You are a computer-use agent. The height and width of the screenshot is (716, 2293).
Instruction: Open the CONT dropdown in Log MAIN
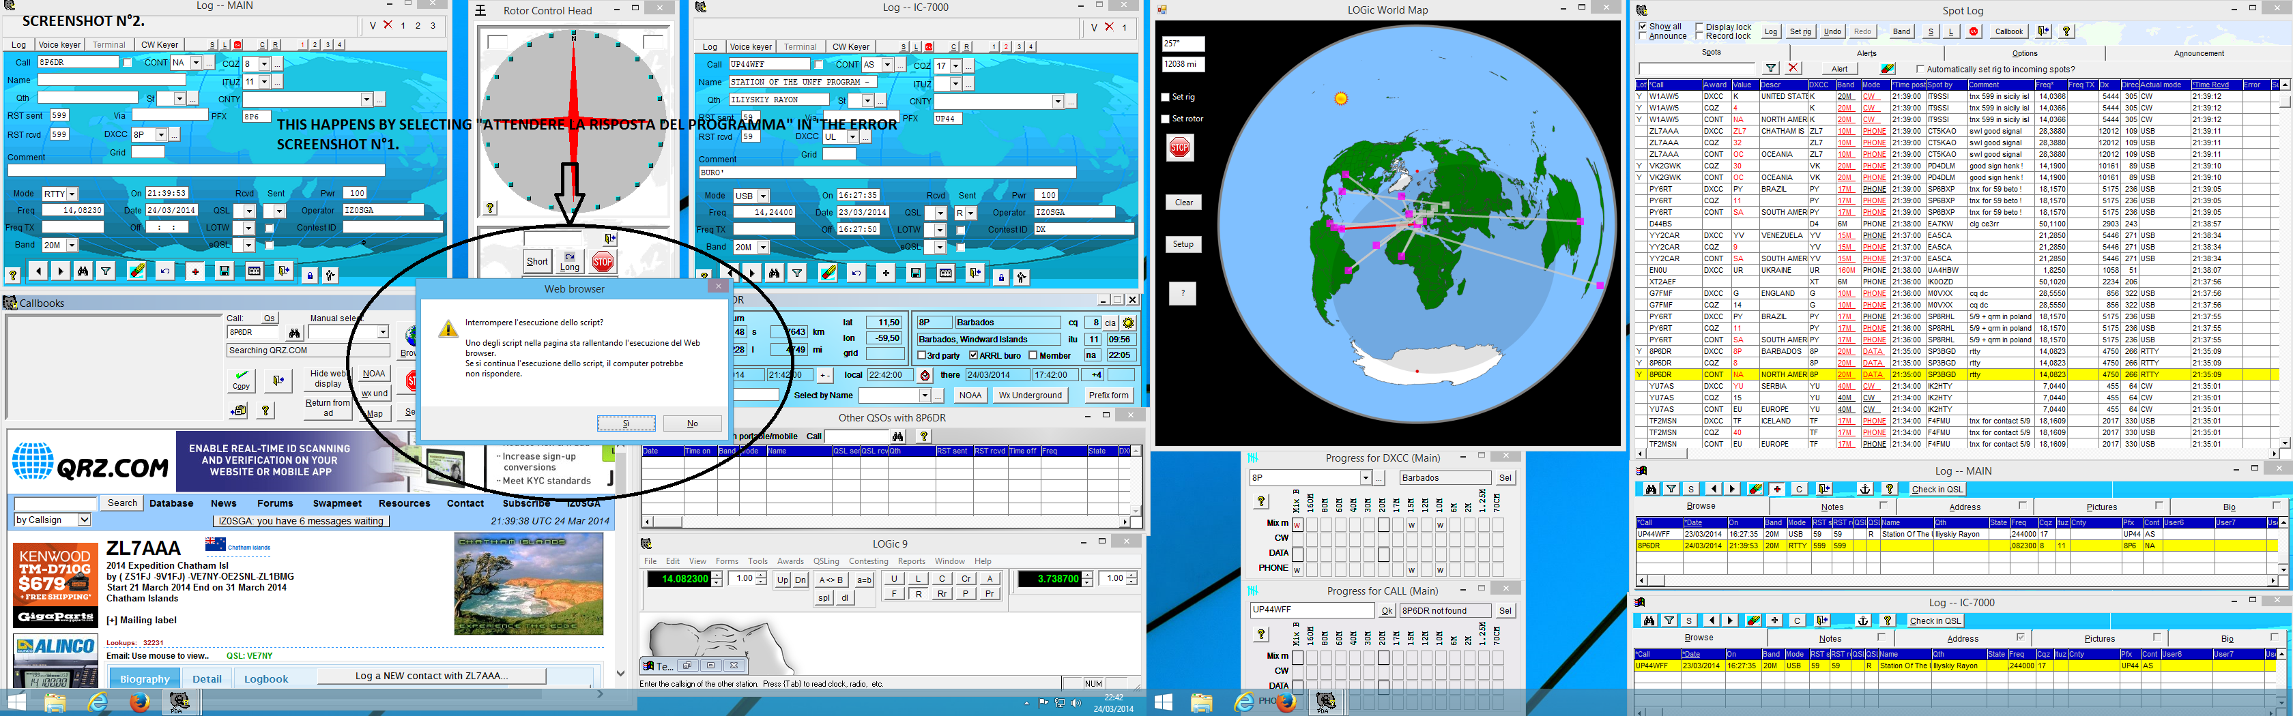click(197, 63)
